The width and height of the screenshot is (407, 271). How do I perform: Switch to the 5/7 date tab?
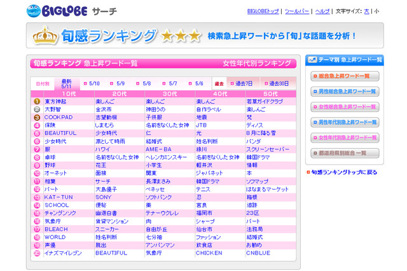(x=170, y=83)
